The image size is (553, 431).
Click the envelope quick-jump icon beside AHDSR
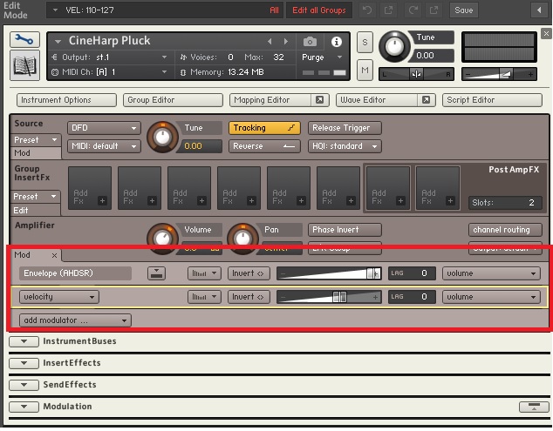[x=156, y=273]
